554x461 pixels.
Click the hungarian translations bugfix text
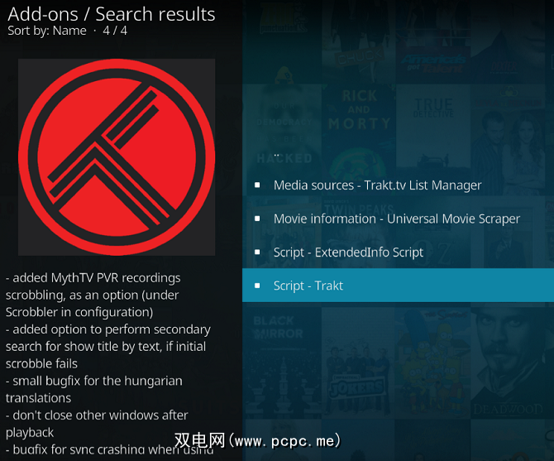tap(94, 389)
